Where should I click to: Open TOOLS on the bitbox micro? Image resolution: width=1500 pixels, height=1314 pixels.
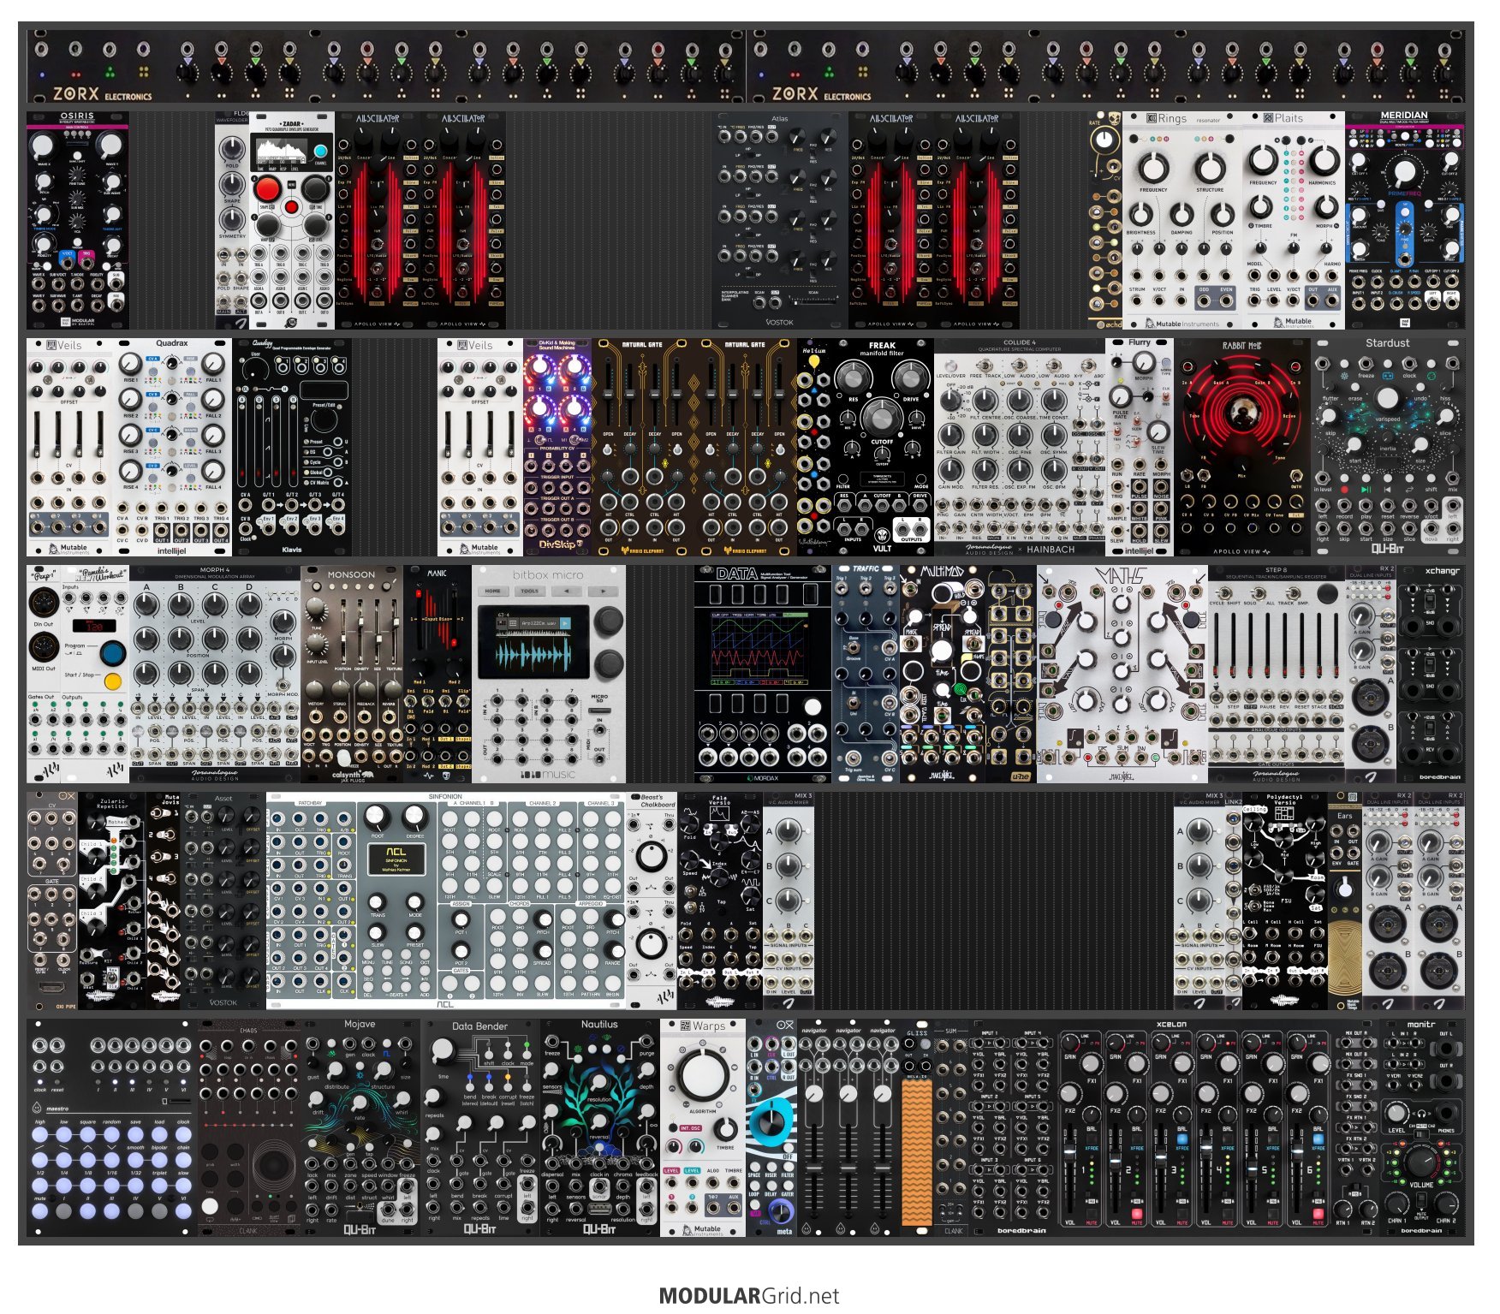[529, 591]
